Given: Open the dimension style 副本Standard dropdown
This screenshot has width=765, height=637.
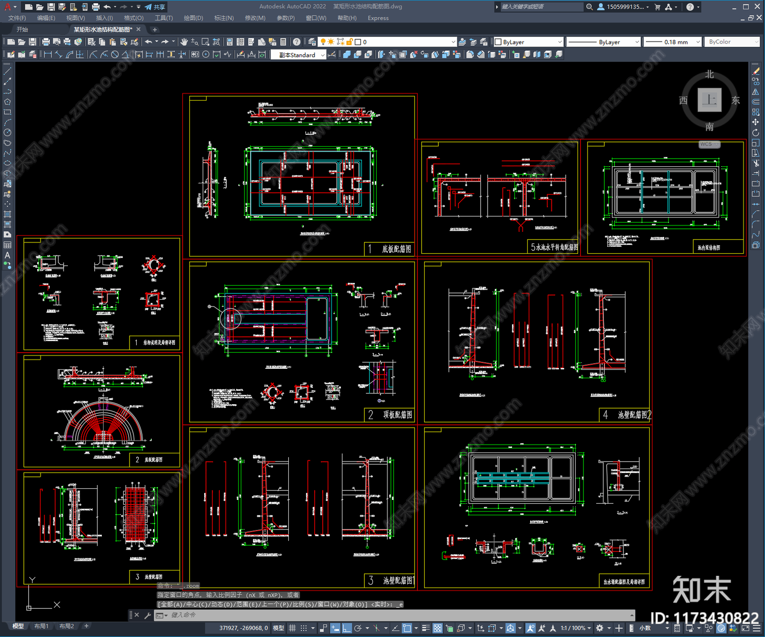Looking at the screenshot, I should [323, 55].
